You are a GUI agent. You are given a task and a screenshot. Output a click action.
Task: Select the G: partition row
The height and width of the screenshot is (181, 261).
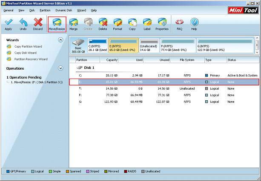click(x=164, y=102)
